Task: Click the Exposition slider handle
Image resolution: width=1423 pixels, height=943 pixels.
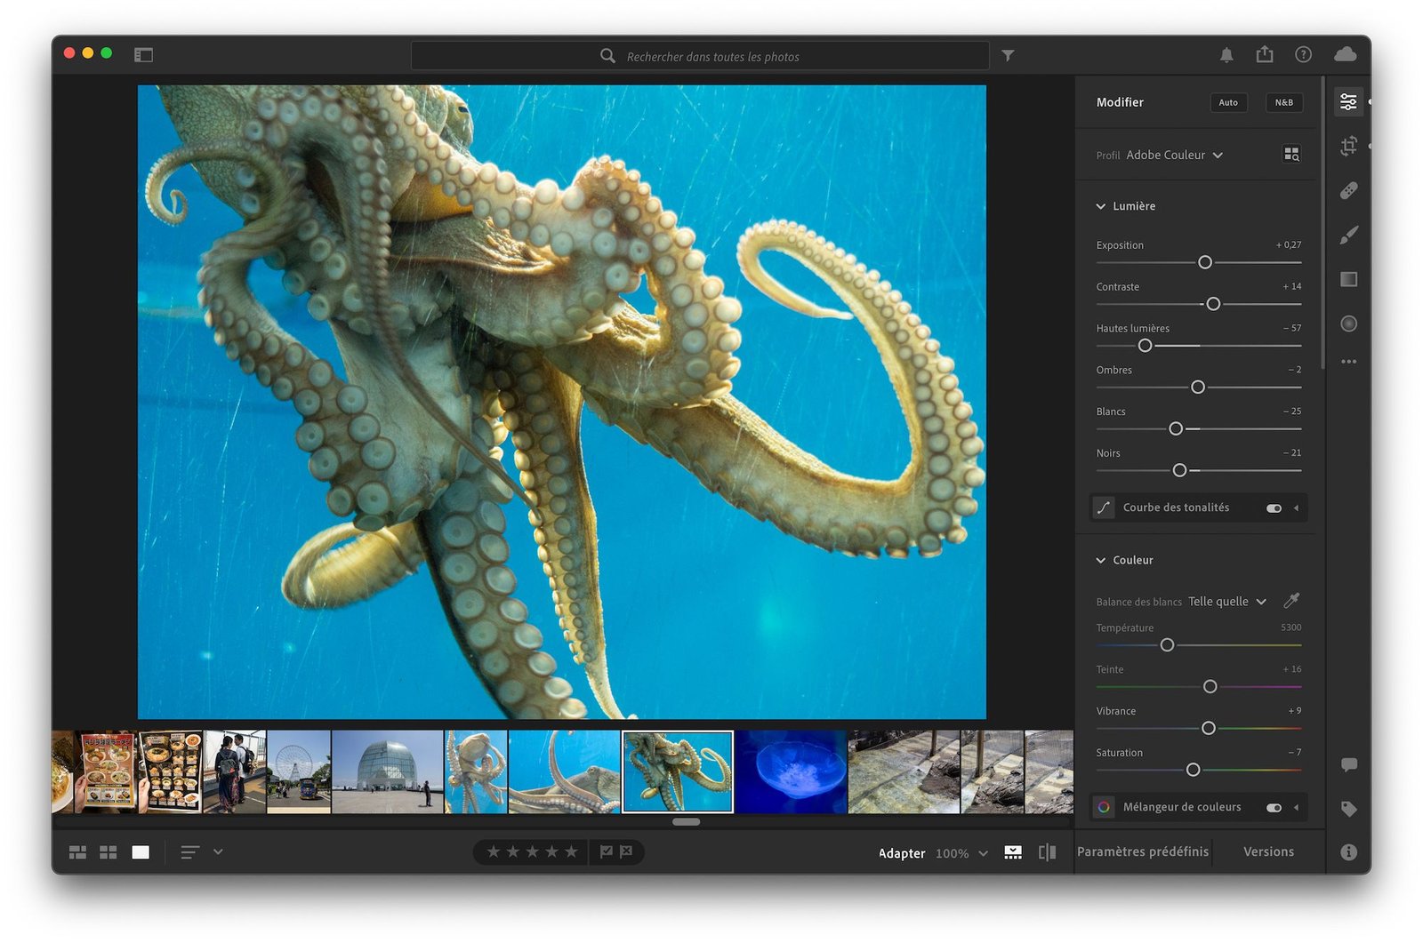Action: click(1205, 262)
